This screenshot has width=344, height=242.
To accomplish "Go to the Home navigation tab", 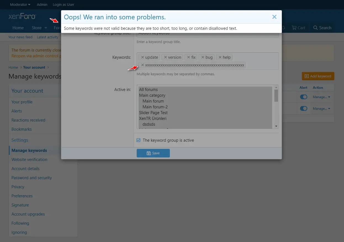I will [x=18, y=28].
